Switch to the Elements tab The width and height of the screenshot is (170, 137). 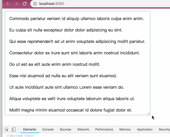pyautogui.click(x=30, y=129)
